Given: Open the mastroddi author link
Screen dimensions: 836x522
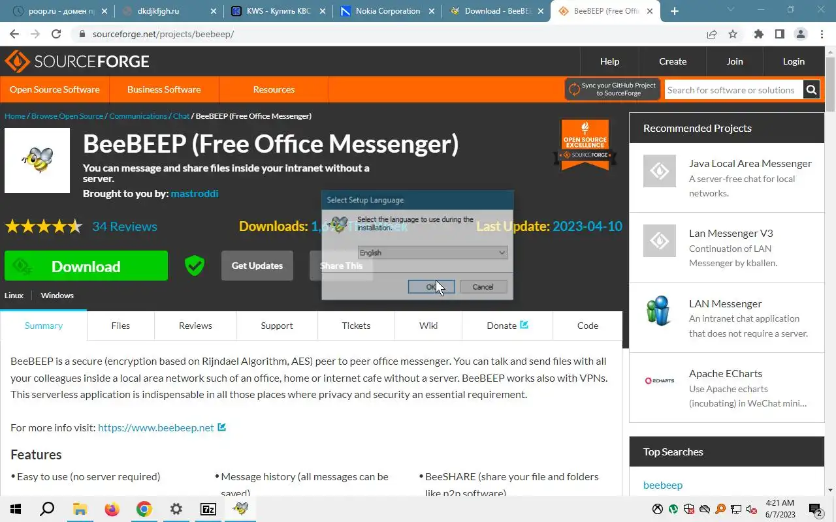Looking at the screenshot, I should (x=195, y=193).
